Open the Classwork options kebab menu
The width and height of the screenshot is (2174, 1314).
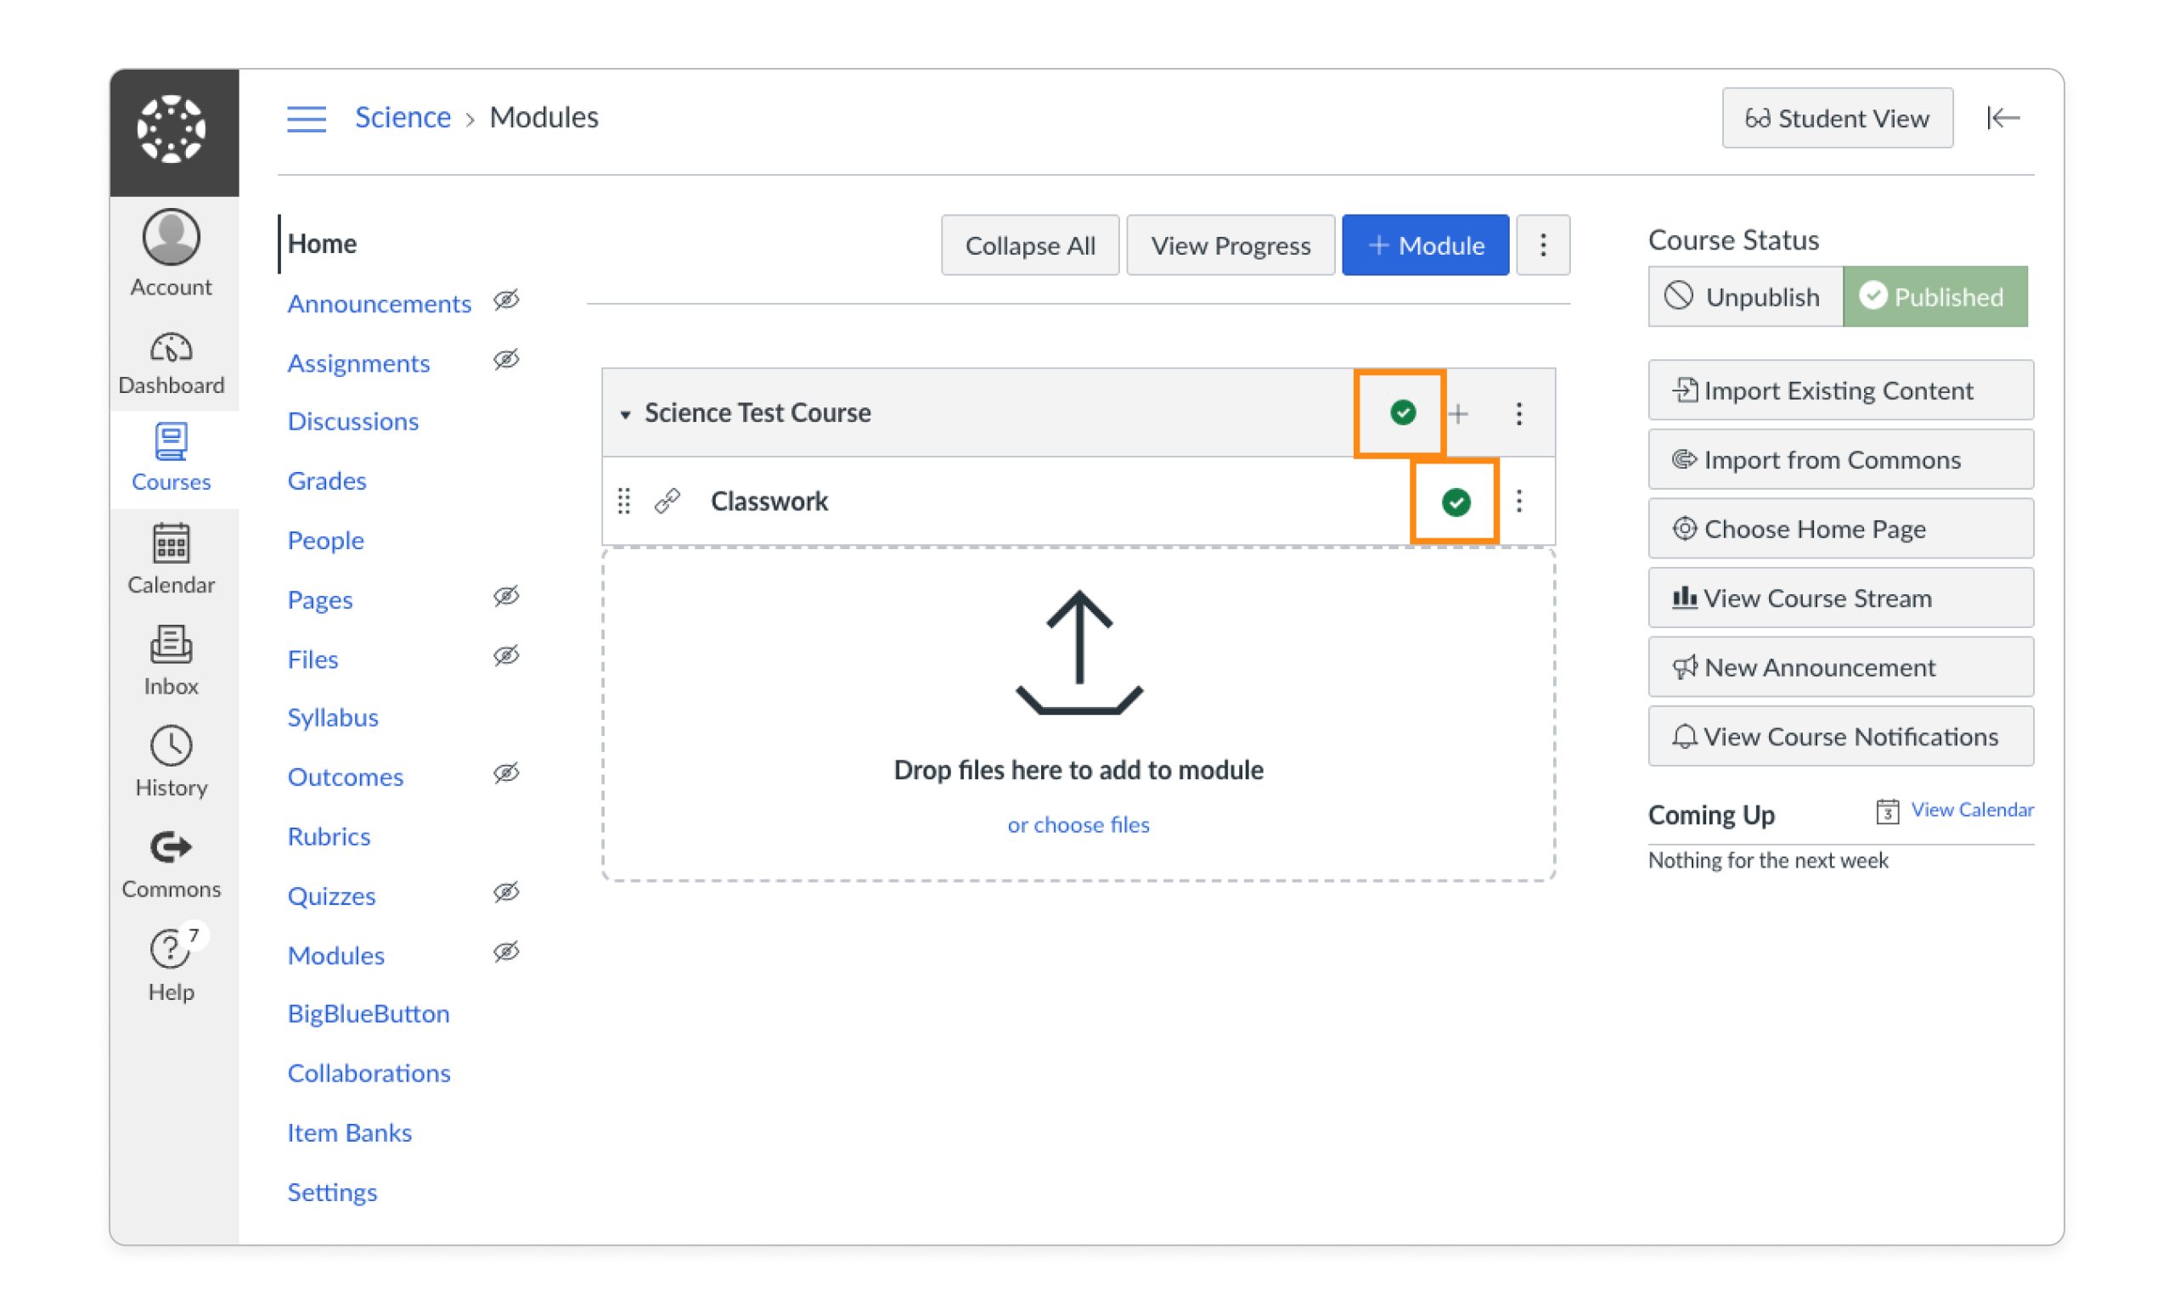(x=1519, y=501)
